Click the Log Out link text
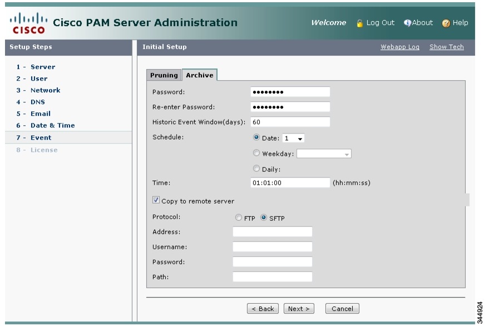 point(381,23)
